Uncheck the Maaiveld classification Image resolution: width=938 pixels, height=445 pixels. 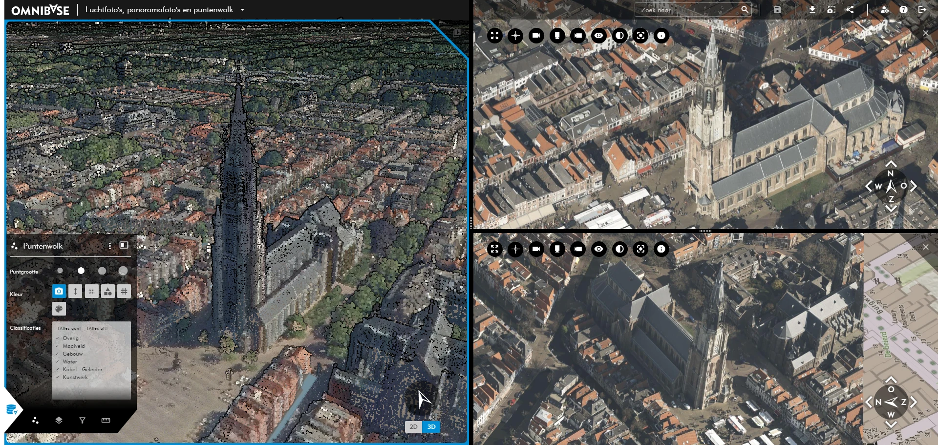[58, 346]
